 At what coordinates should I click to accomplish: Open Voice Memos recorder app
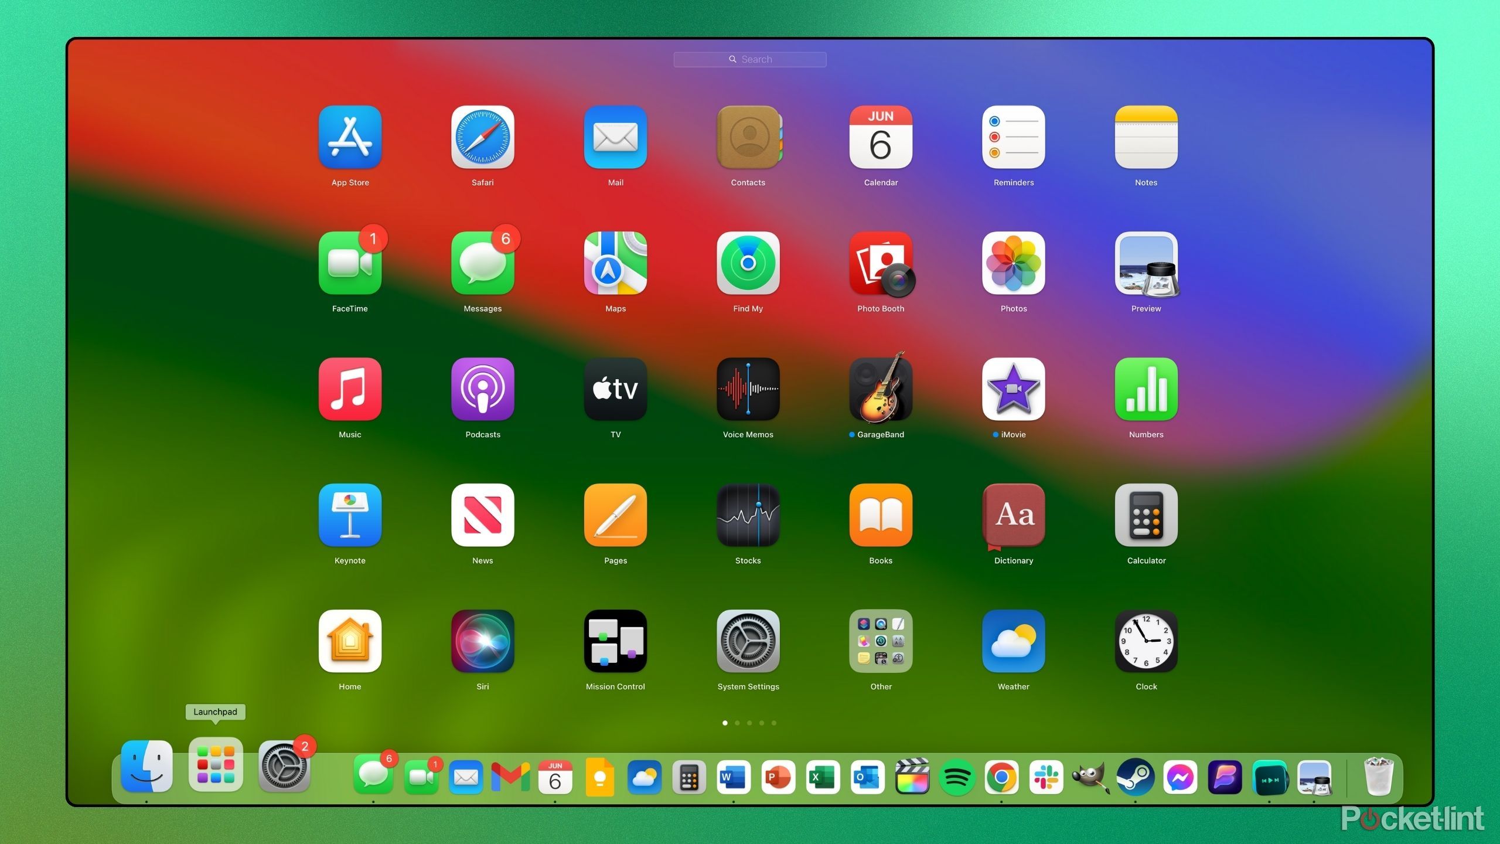pyautogui.click(x=749, y=394)
